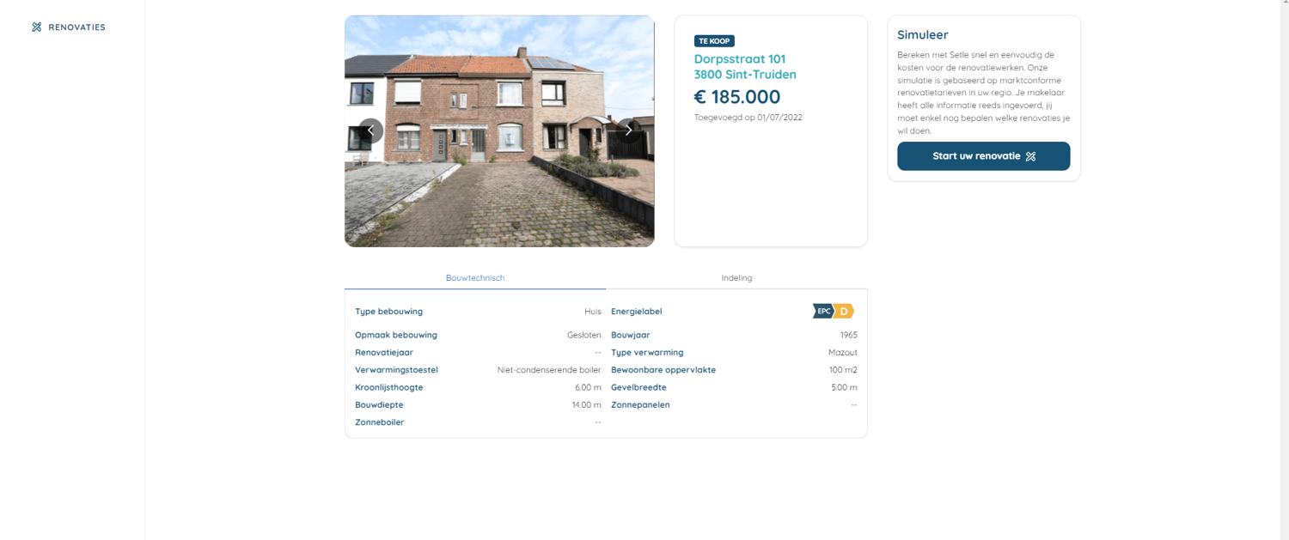Viewport: 1289px width, 540px height.
Task: Show the previous property photo
Action: [370, 130]
